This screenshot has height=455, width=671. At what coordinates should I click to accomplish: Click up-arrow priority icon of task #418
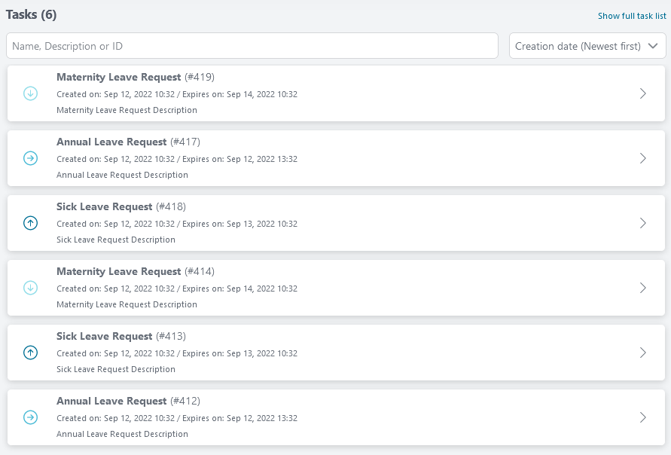click(30, 223)
